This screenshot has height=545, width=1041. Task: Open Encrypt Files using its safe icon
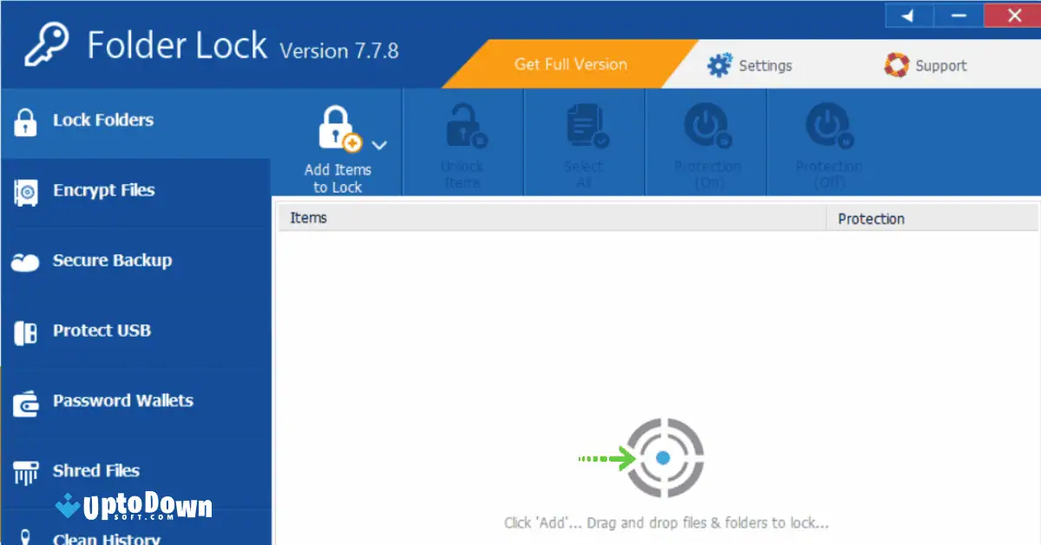pyautogui.click(x=26, y=190)
